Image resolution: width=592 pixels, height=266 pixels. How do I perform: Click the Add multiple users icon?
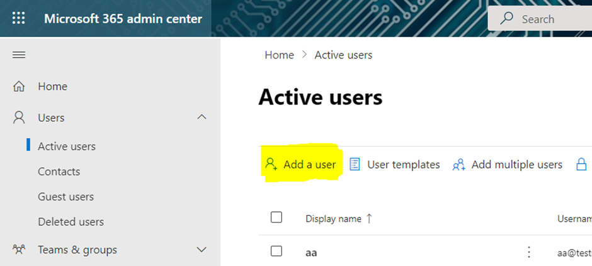tap(458, 165)
